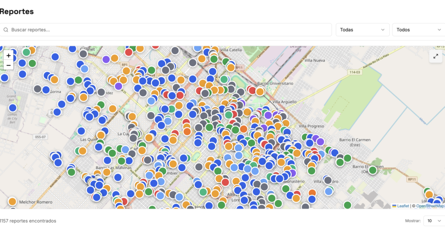
Task: Open the OpenStreetMap attribution link
Action: coord(430,206)
